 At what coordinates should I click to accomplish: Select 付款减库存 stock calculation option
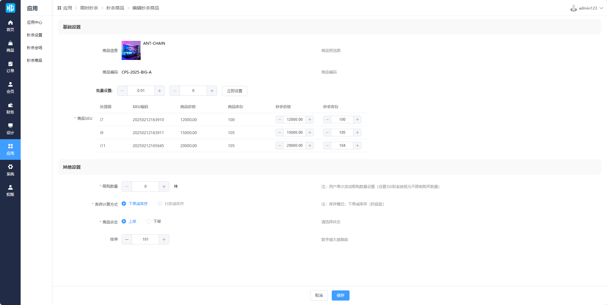click(x=160, y=204)
